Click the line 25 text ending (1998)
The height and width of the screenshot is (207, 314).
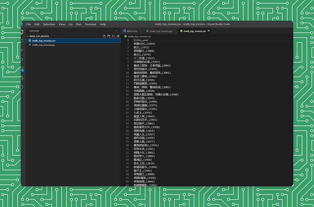[147, 127]
